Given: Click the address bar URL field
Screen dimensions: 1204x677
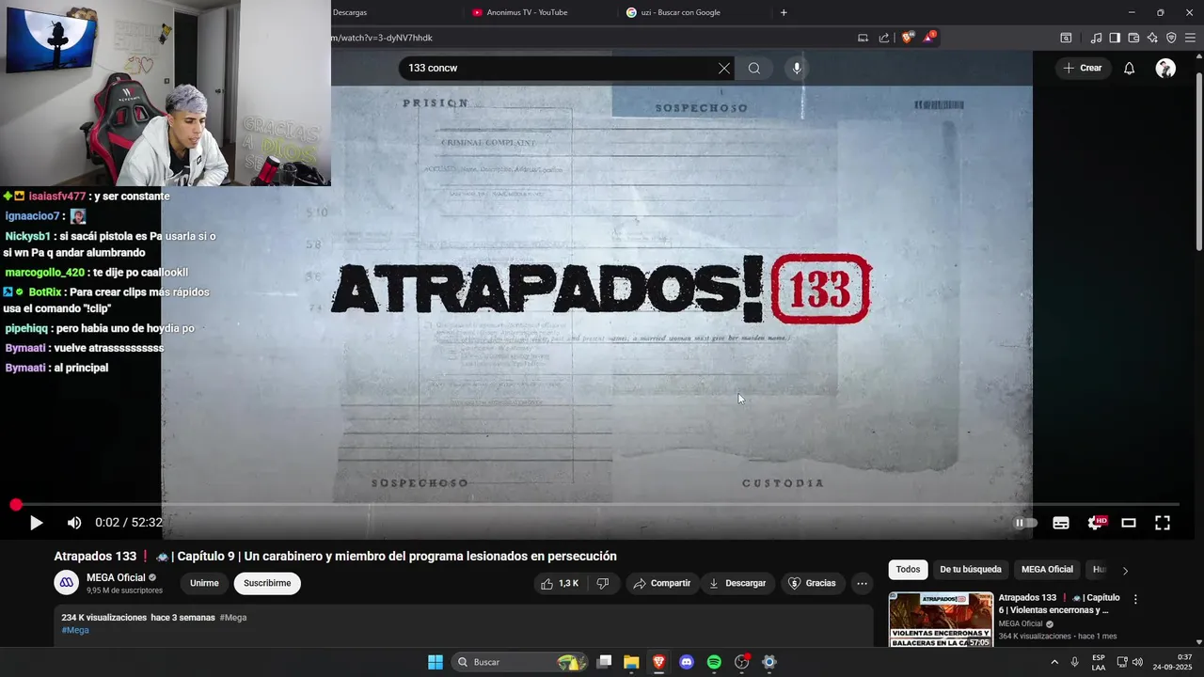Looking at the screenshot, I should click(x=588, y=38).
